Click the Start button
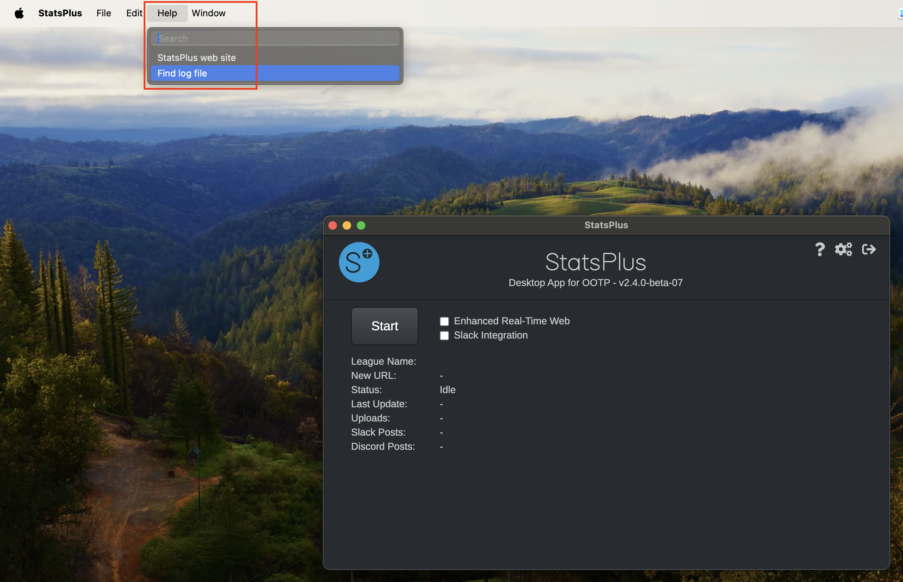Screen dimensions: 903x582 [384, 326]
